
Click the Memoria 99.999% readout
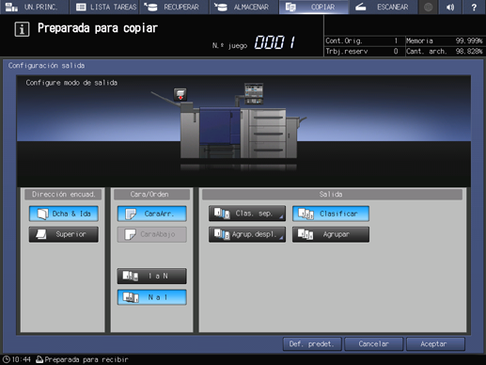(x=444, y=40)
